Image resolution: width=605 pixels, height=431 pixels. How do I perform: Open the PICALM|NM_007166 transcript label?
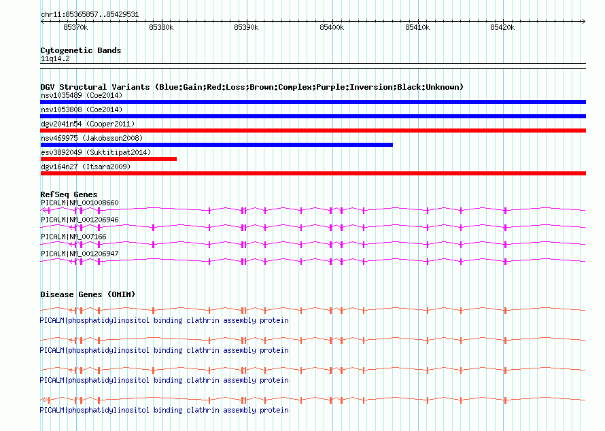pyautogui.click(x=73, y=237)
